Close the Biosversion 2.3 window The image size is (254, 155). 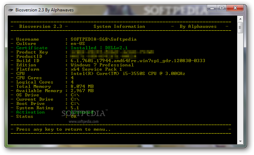point(235,8)
